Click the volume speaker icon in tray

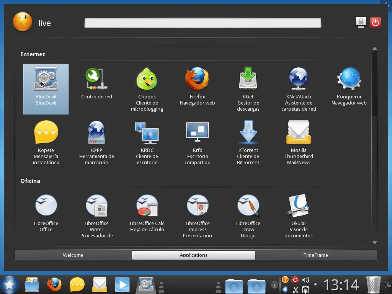point(305,279)
